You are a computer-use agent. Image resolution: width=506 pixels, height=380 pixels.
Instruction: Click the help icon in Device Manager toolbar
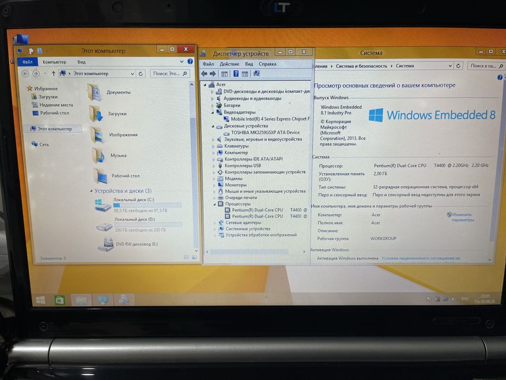point(236,74)
